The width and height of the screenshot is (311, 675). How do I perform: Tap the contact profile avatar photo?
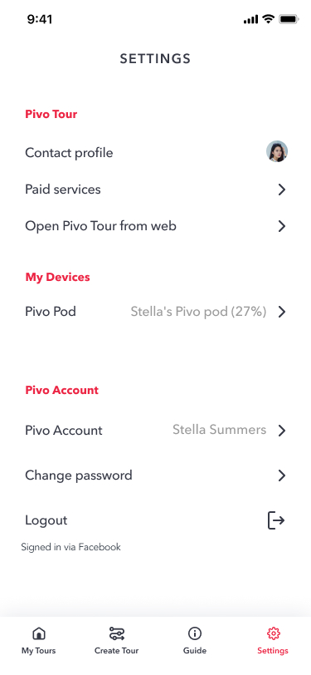coord(277,151)
